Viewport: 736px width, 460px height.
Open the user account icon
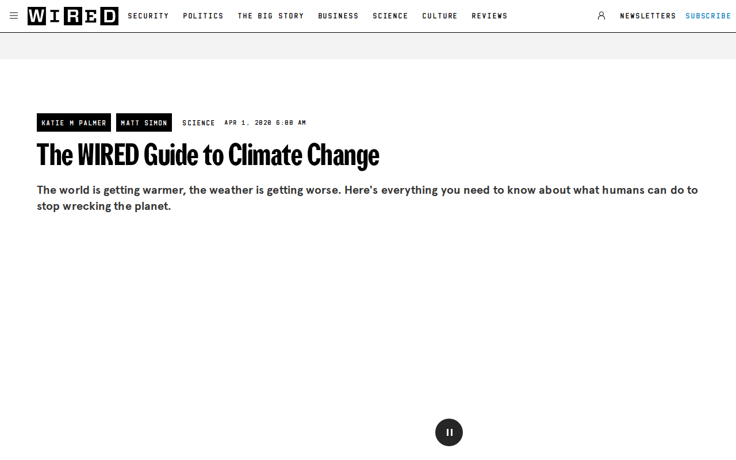601,16
